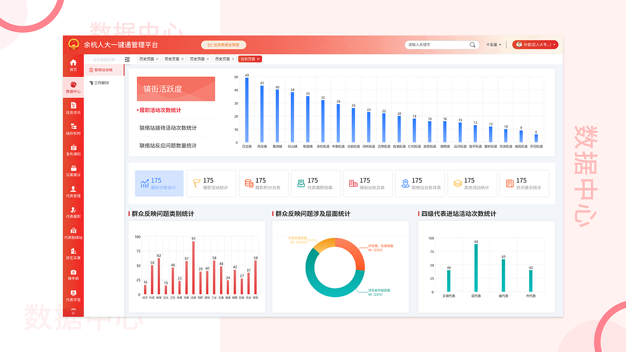The height and width of the screenshot is (352, 626).
Task: Select the 其他活动统计 layers card
Action: coord(472,183)
